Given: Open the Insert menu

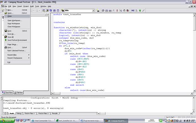Looking at the screenshot, I should point(20,6).
